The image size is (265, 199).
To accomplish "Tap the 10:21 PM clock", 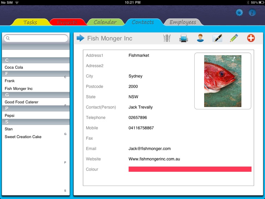I will pyautogui.click(x=132, y=2).
